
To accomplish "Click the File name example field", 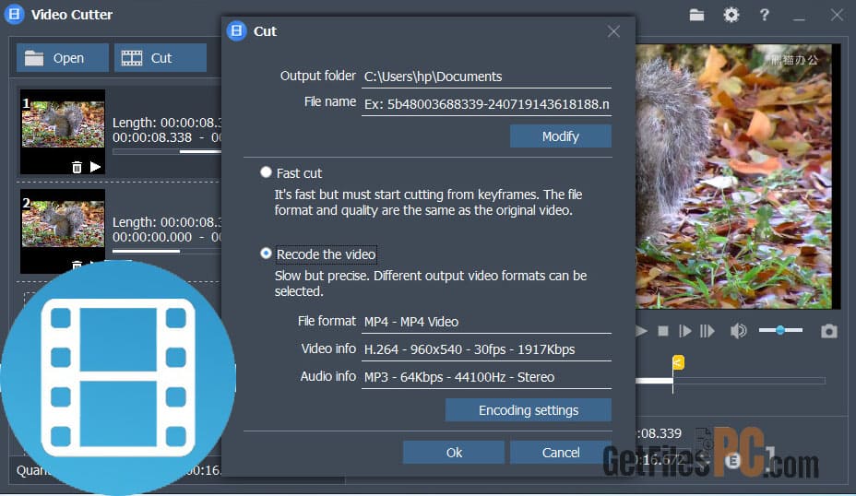I will (486, 104).
